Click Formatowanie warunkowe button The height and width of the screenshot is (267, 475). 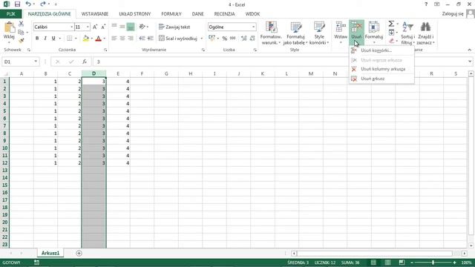click(270, 33)
